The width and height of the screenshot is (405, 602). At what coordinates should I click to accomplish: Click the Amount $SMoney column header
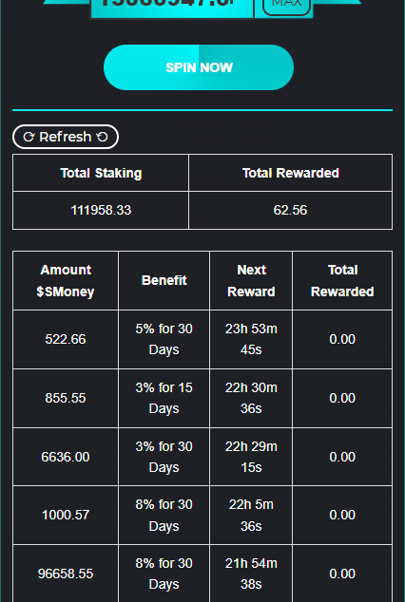pos(66,281)
